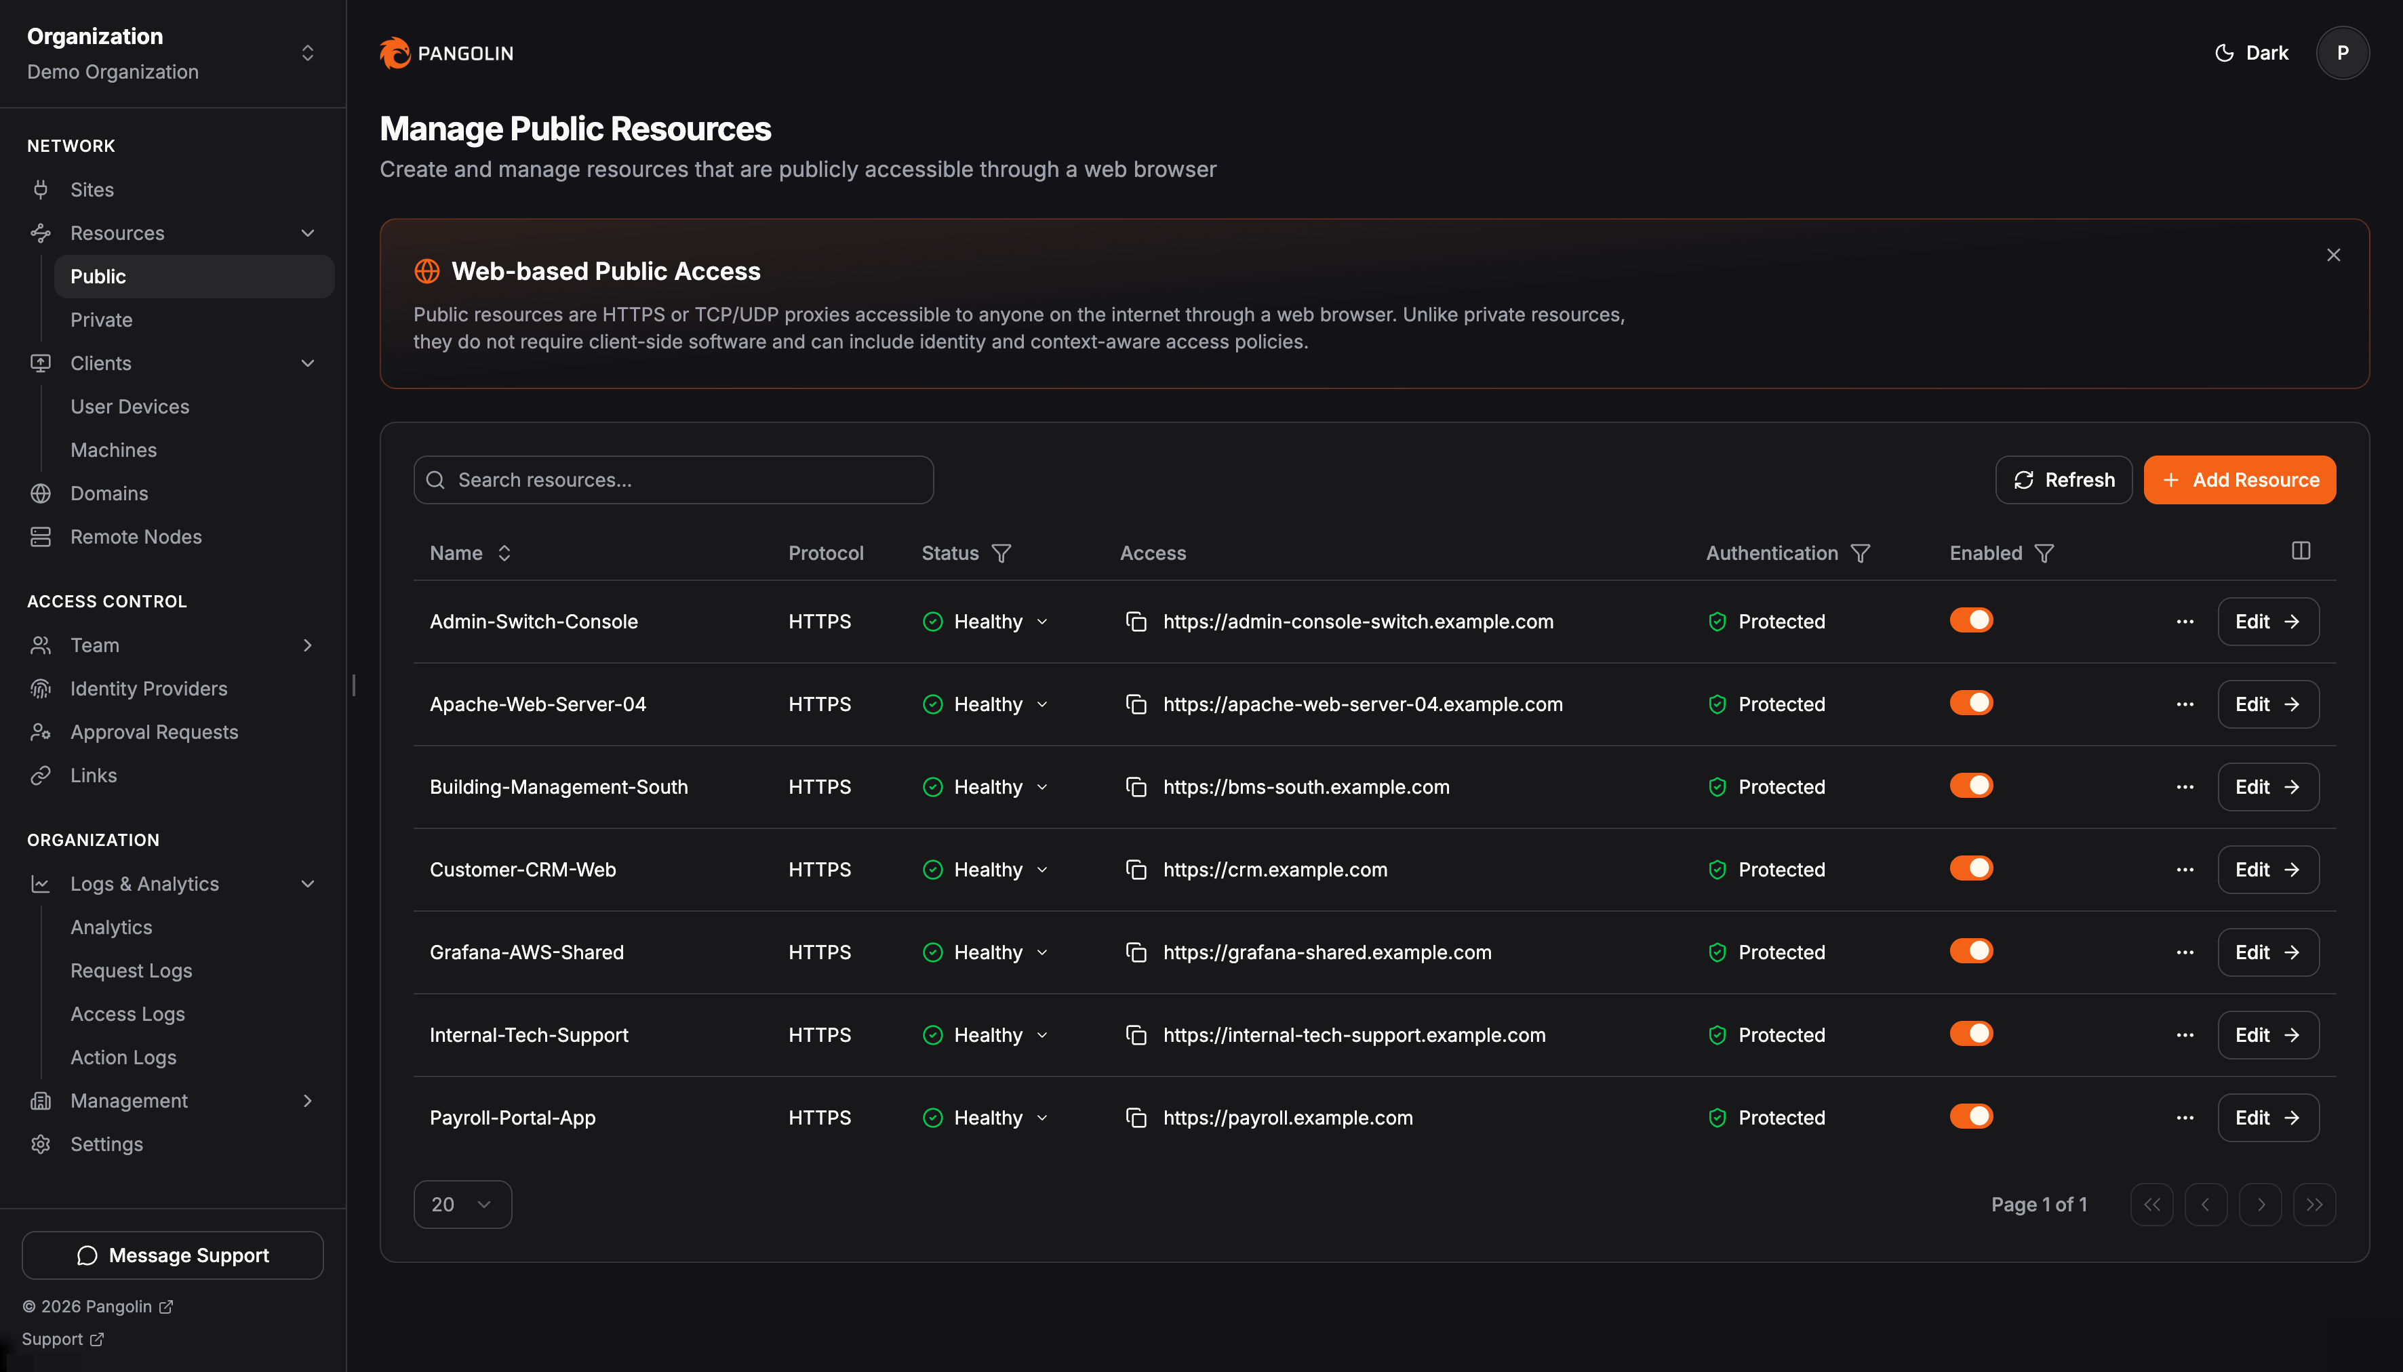Copy the crm.example.com link icon

tap(1136, 870)
